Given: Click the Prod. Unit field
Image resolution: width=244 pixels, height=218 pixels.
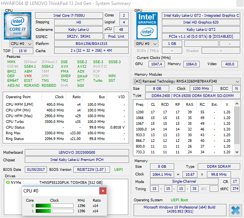Looking at the screenshot, I should click(116, 37).
